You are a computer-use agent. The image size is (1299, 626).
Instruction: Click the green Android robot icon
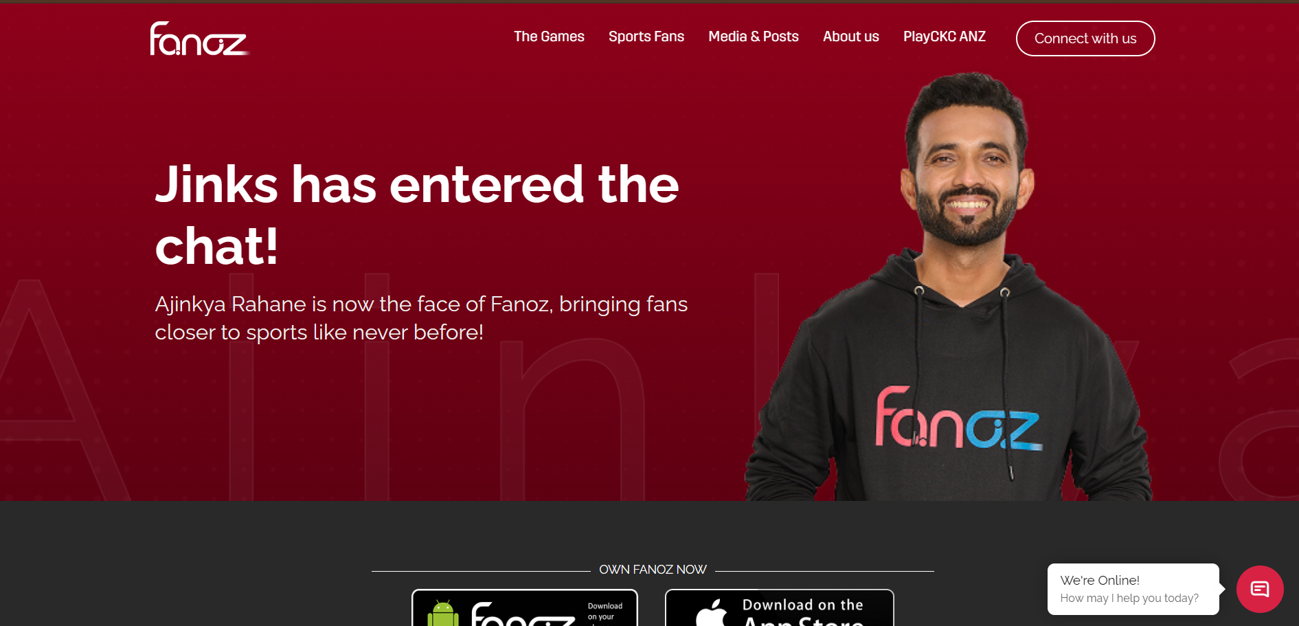443,614
